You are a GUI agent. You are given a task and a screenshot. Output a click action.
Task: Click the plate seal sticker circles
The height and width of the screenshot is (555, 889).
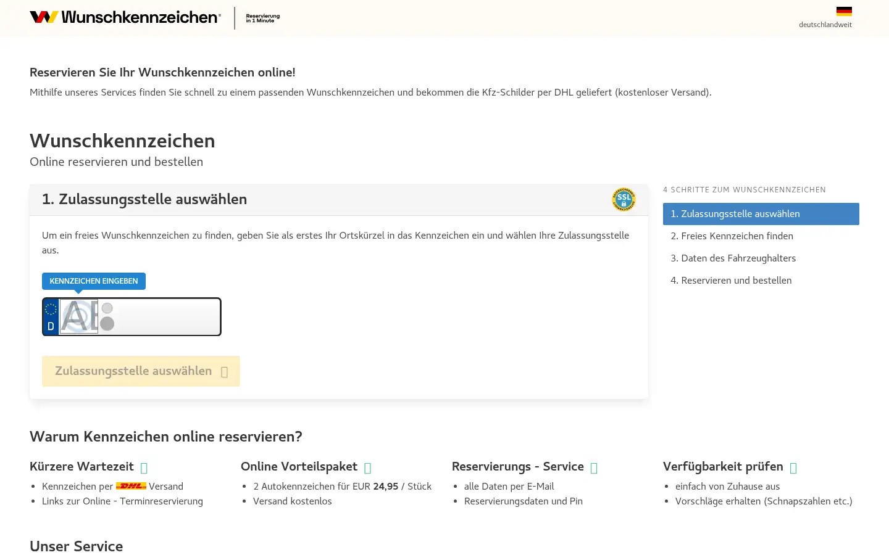[107, 316]
